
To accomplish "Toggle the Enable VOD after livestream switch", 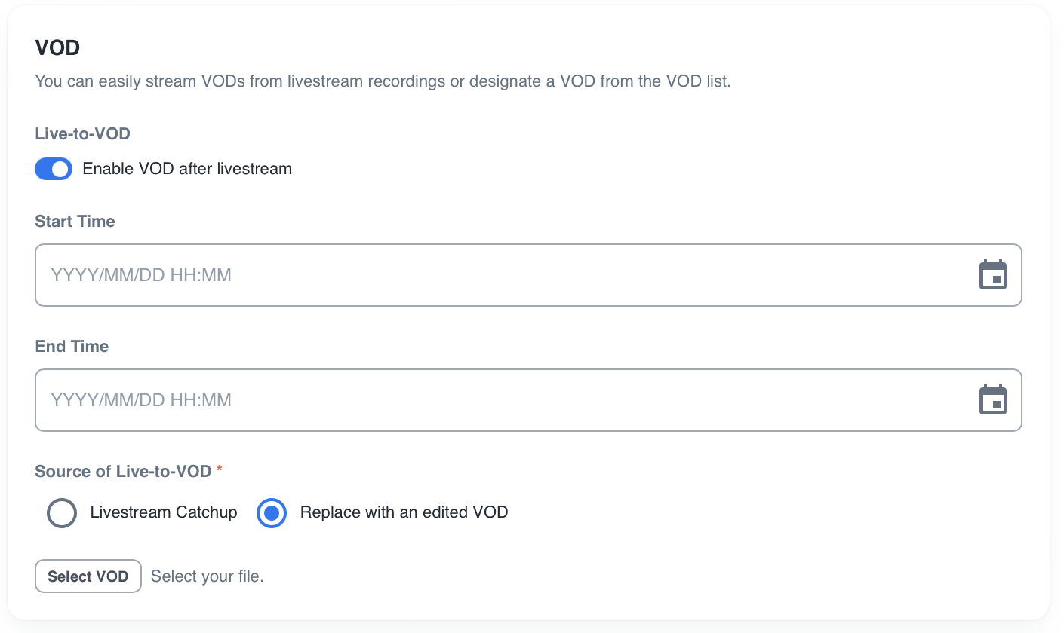I will point(54,169).
